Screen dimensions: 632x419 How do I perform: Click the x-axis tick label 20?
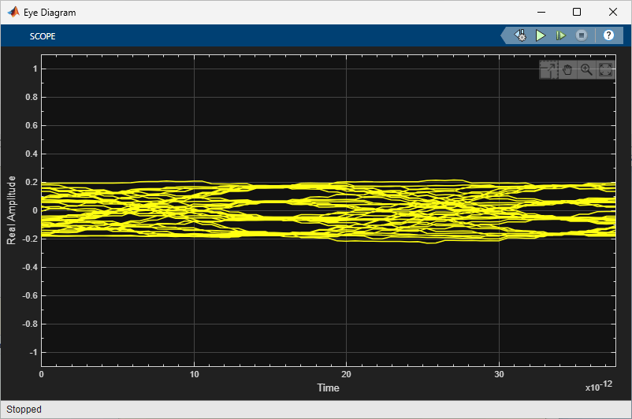point(346,374)
